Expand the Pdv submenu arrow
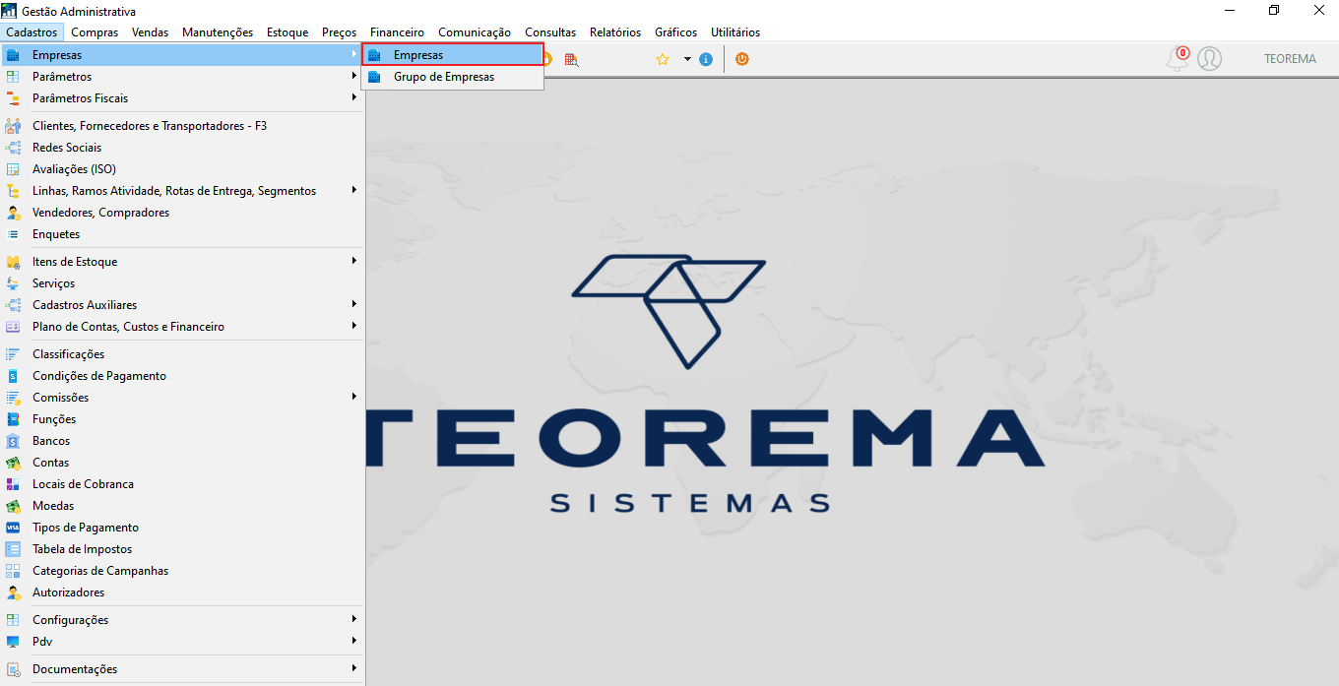Viewport: 1339px width, 686px height. coord(354,641)
